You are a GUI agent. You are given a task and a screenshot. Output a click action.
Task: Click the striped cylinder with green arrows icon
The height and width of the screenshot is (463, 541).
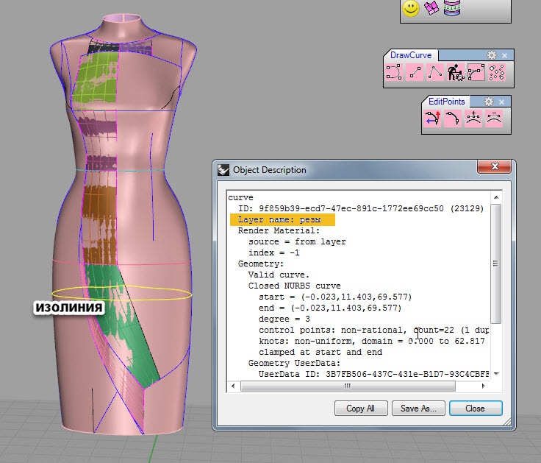pyautogui.click(x=451, y=8)
